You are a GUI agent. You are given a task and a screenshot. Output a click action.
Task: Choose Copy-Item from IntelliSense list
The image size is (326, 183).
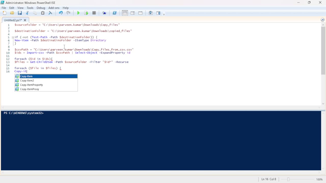46,76
